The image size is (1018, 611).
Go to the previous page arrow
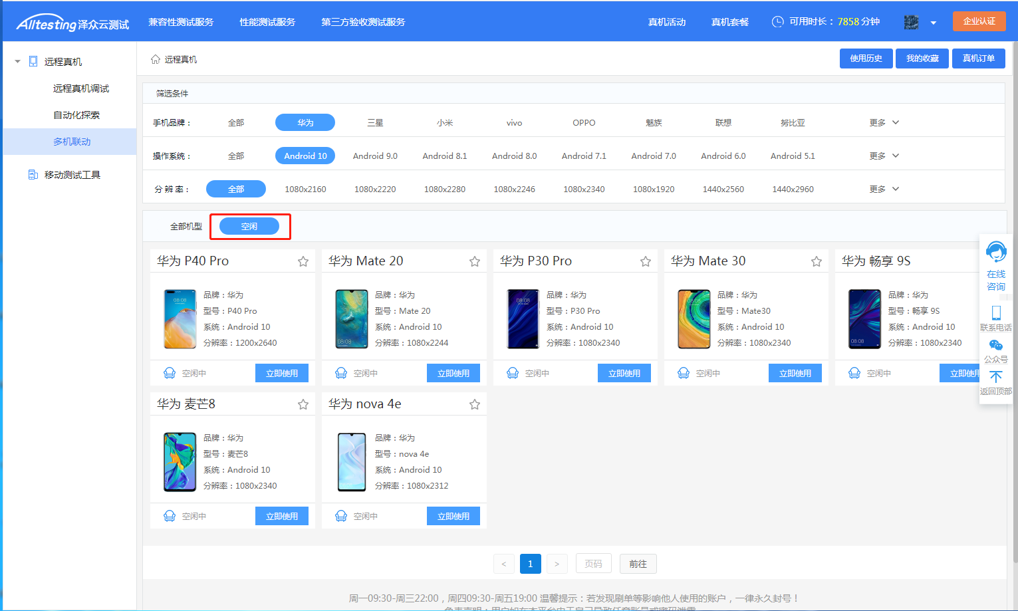click(x=504, y=564)
